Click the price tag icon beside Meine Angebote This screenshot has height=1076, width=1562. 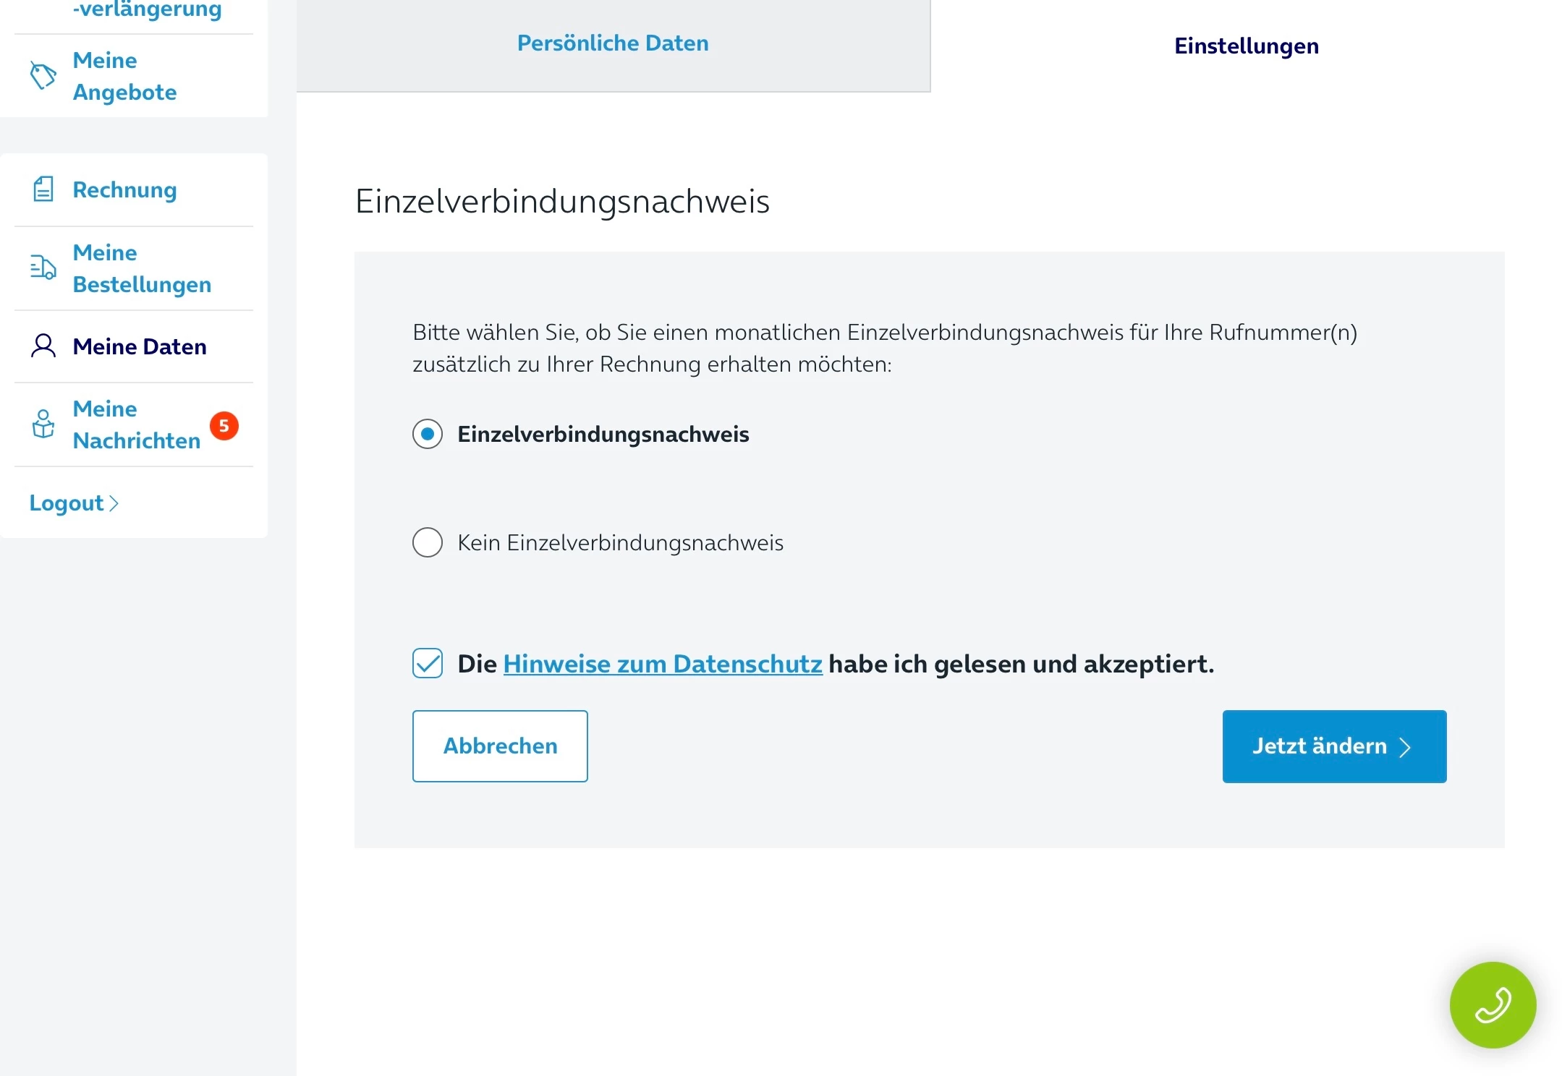(43, 76)
